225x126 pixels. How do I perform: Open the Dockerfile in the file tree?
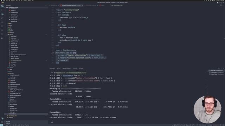pyautogui.click(x=13, y=97)
